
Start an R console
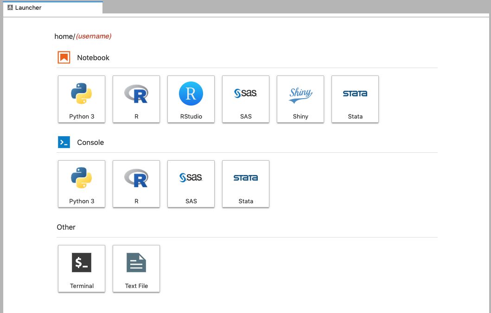click(x=136, y=184)
